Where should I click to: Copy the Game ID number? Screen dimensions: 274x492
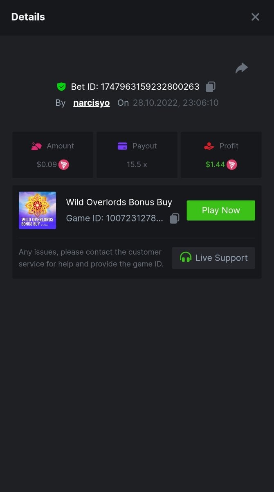point(175,218)
